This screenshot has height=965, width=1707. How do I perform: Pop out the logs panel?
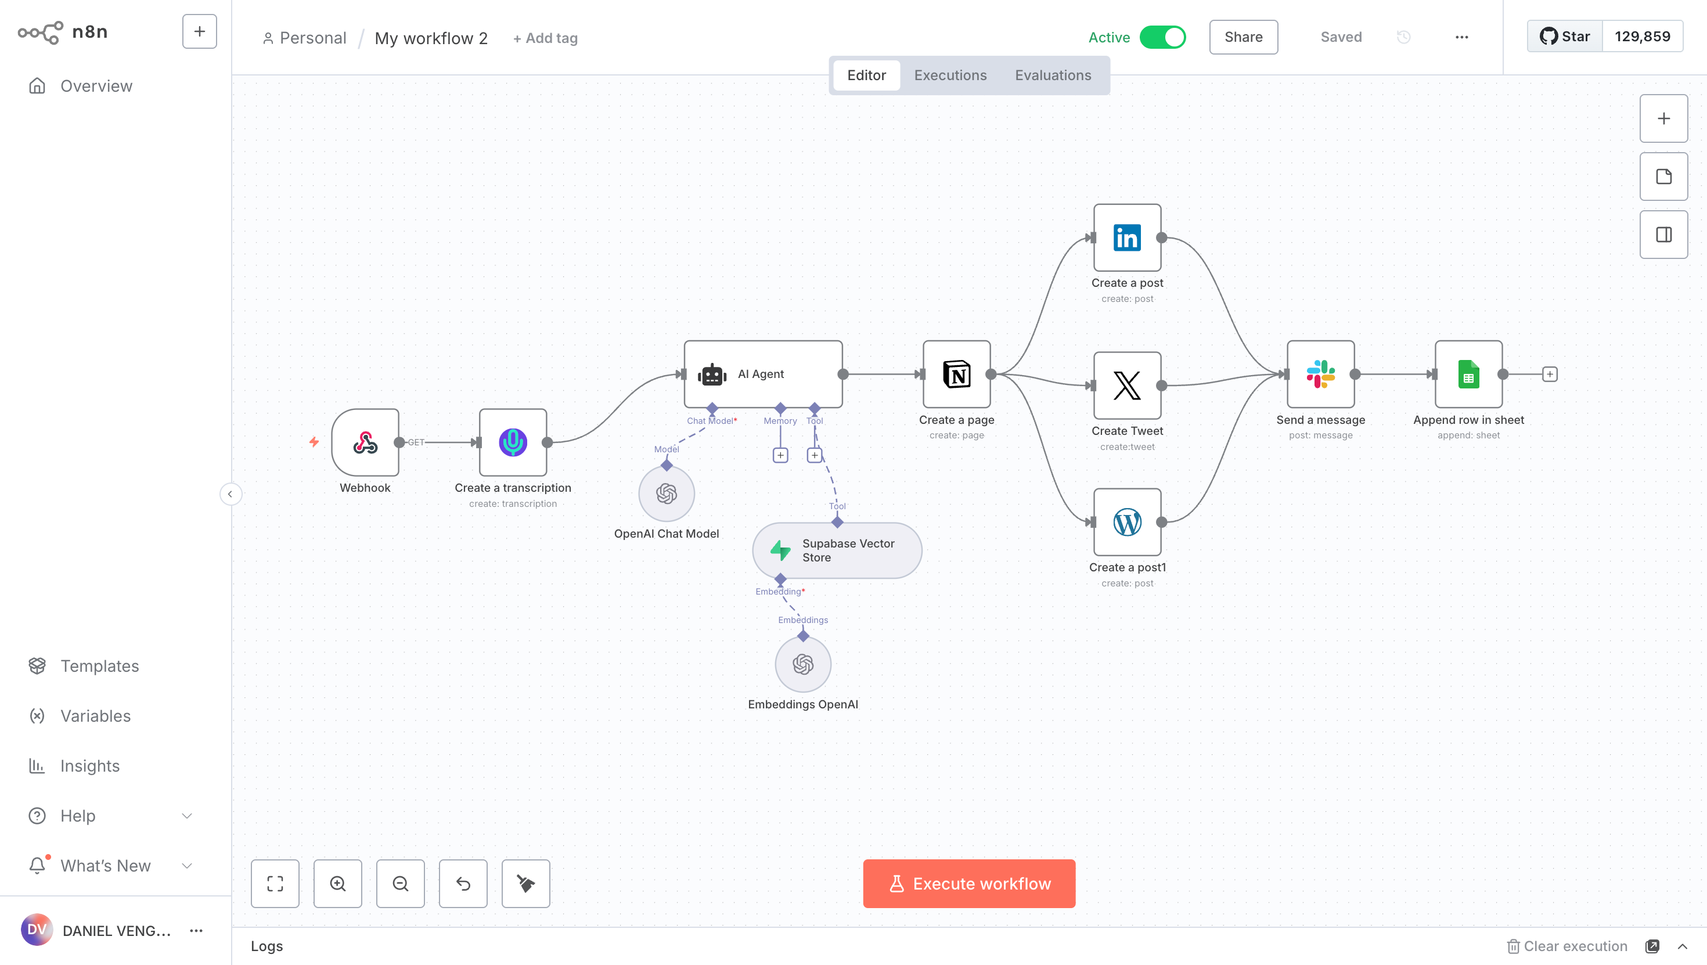(x=1652, y=946)
